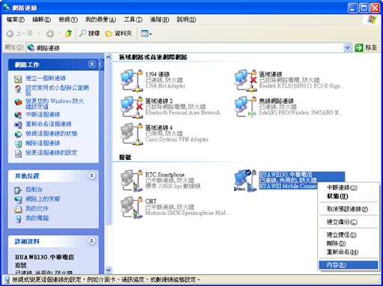
Task: Click the 控制台 link
Action: click(34, 190)
